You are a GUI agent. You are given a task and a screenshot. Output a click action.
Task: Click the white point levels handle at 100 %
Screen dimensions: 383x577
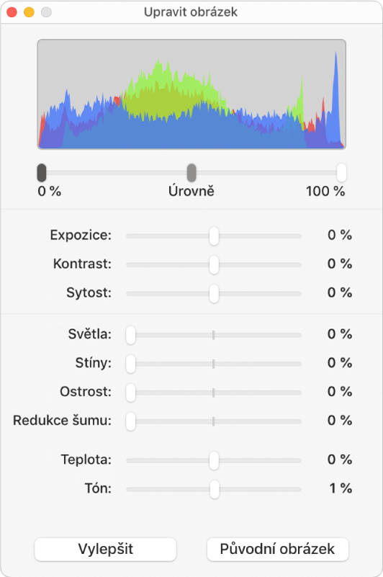click(341, 173)
